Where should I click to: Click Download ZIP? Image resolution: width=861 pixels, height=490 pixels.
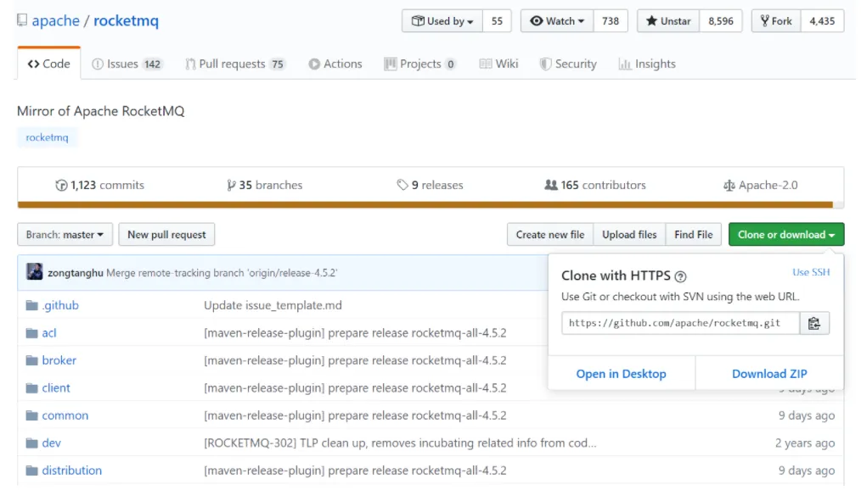point(769,374)
